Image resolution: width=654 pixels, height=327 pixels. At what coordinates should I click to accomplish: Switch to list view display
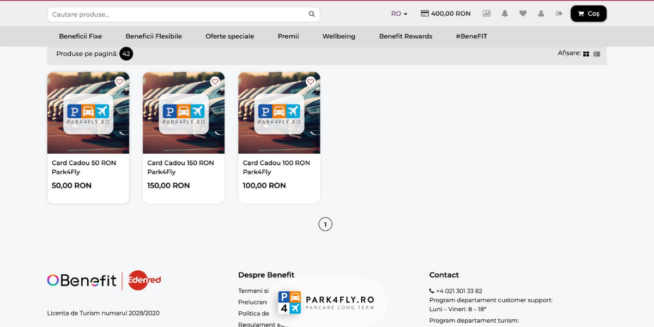pyautogui.click(x=597, y=54)
